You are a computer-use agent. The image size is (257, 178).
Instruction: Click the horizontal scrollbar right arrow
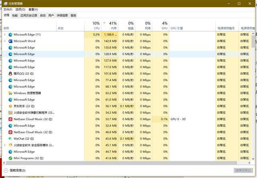[x=249, y=163]
